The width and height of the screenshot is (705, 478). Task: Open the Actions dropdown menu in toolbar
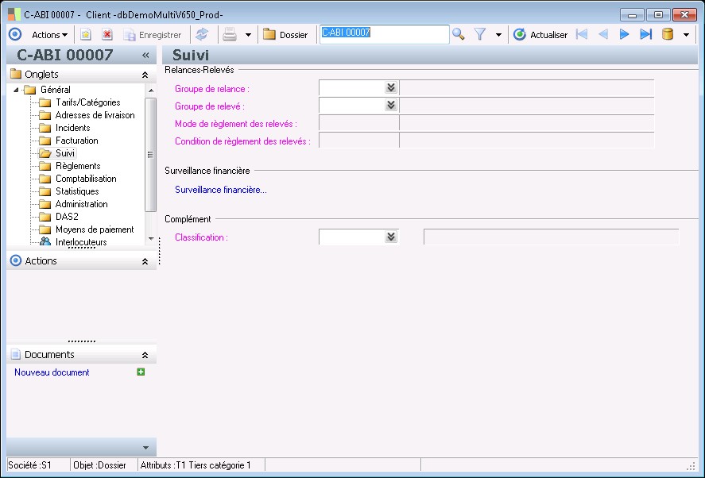point(49,35)
